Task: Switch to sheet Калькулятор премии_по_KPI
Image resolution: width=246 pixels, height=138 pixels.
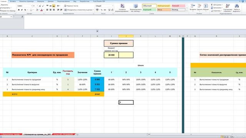Action: point(37,135)
